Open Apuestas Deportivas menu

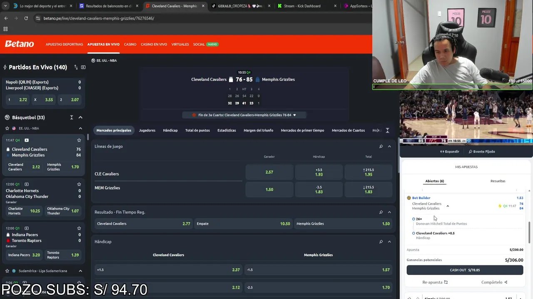click(x=64, y=44)
